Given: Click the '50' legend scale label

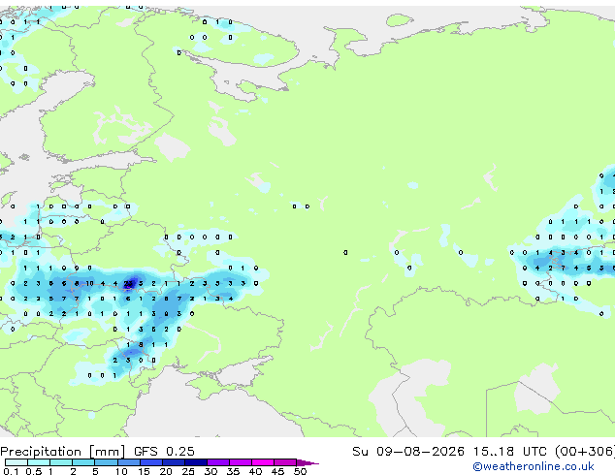Looking at the screenshot, I should click(300, 471).
